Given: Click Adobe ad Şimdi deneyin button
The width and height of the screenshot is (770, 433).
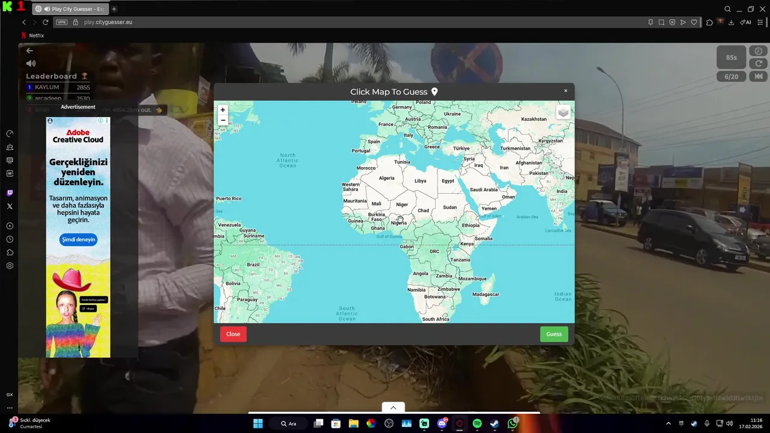Looking at the screenshot, I should coord(78,239).
